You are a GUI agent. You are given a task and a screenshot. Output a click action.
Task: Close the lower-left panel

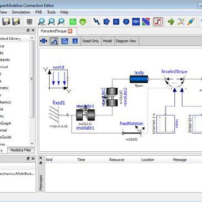pos(33,158)
